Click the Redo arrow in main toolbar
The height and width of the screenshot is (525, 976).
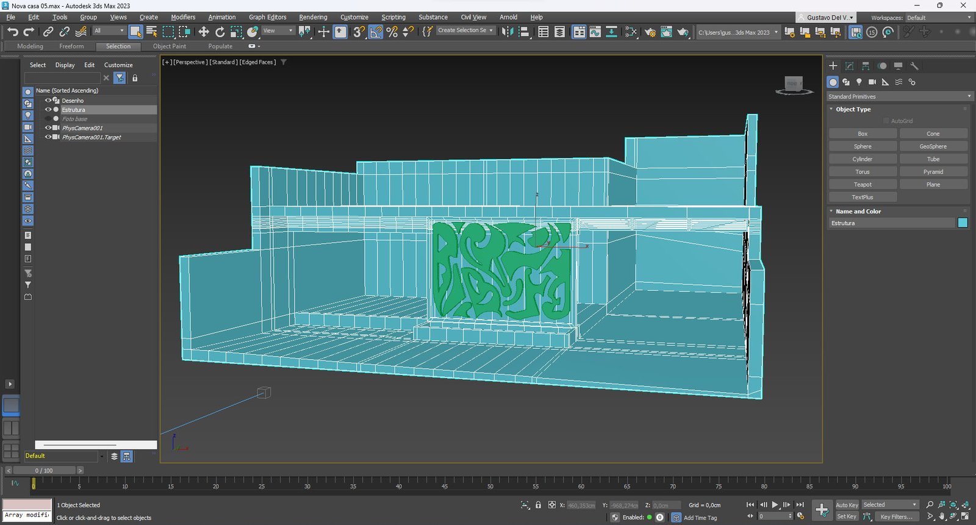pos(29,32)
